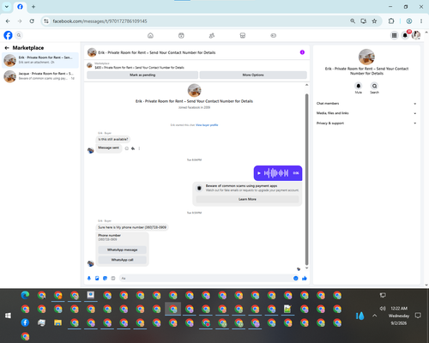The width and height of the screenshot is (429, 343).
Task: Open the Facebook logo home link
Action: (8, 35)
